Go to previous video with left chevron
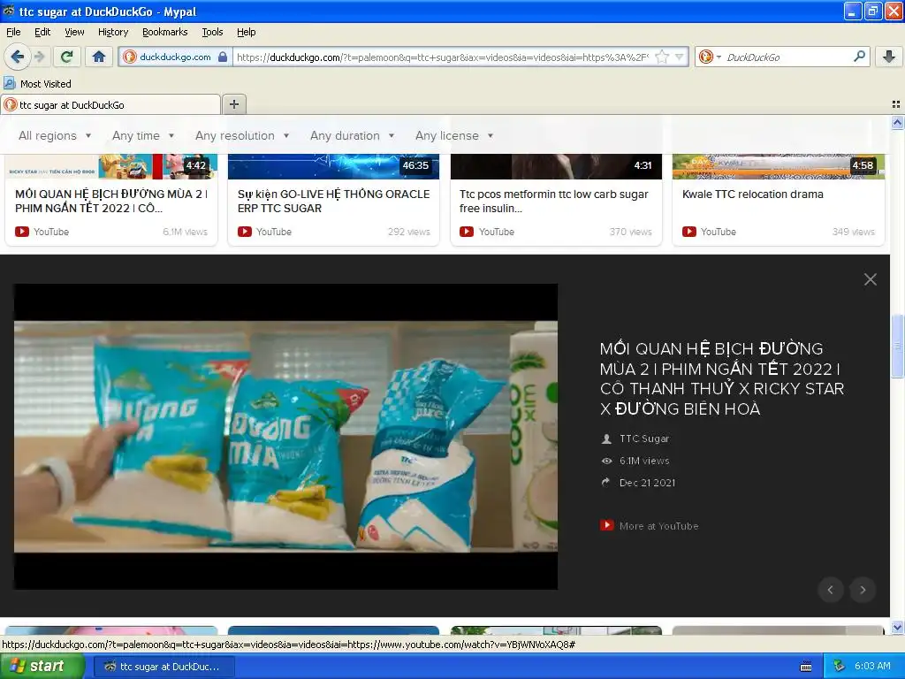This screenshot has width=905, height=679. (831, 590)
